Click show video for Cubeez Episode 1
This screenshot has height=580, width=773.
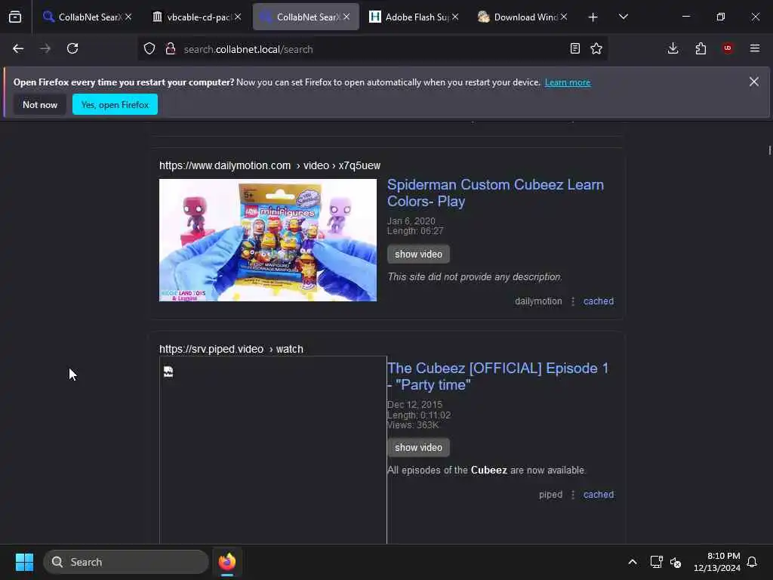click(x=418, y=447)
